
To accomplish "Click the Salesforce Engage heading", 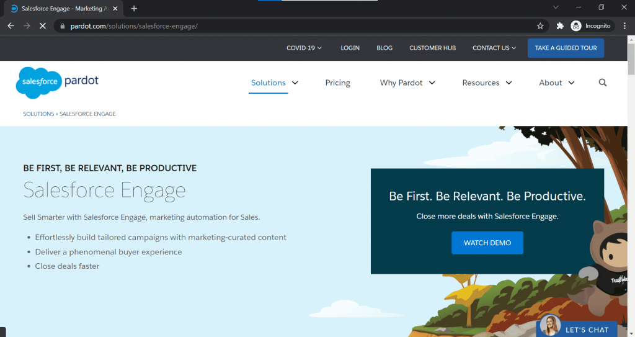I will (104, 190).
